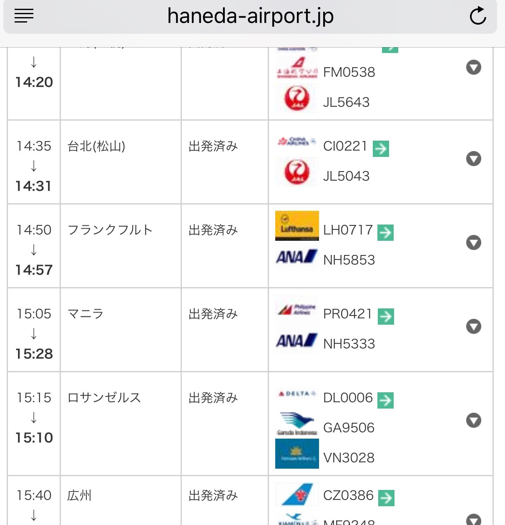Expand the Frankfurt flight details
505x525 pixels.
(474, 242)
